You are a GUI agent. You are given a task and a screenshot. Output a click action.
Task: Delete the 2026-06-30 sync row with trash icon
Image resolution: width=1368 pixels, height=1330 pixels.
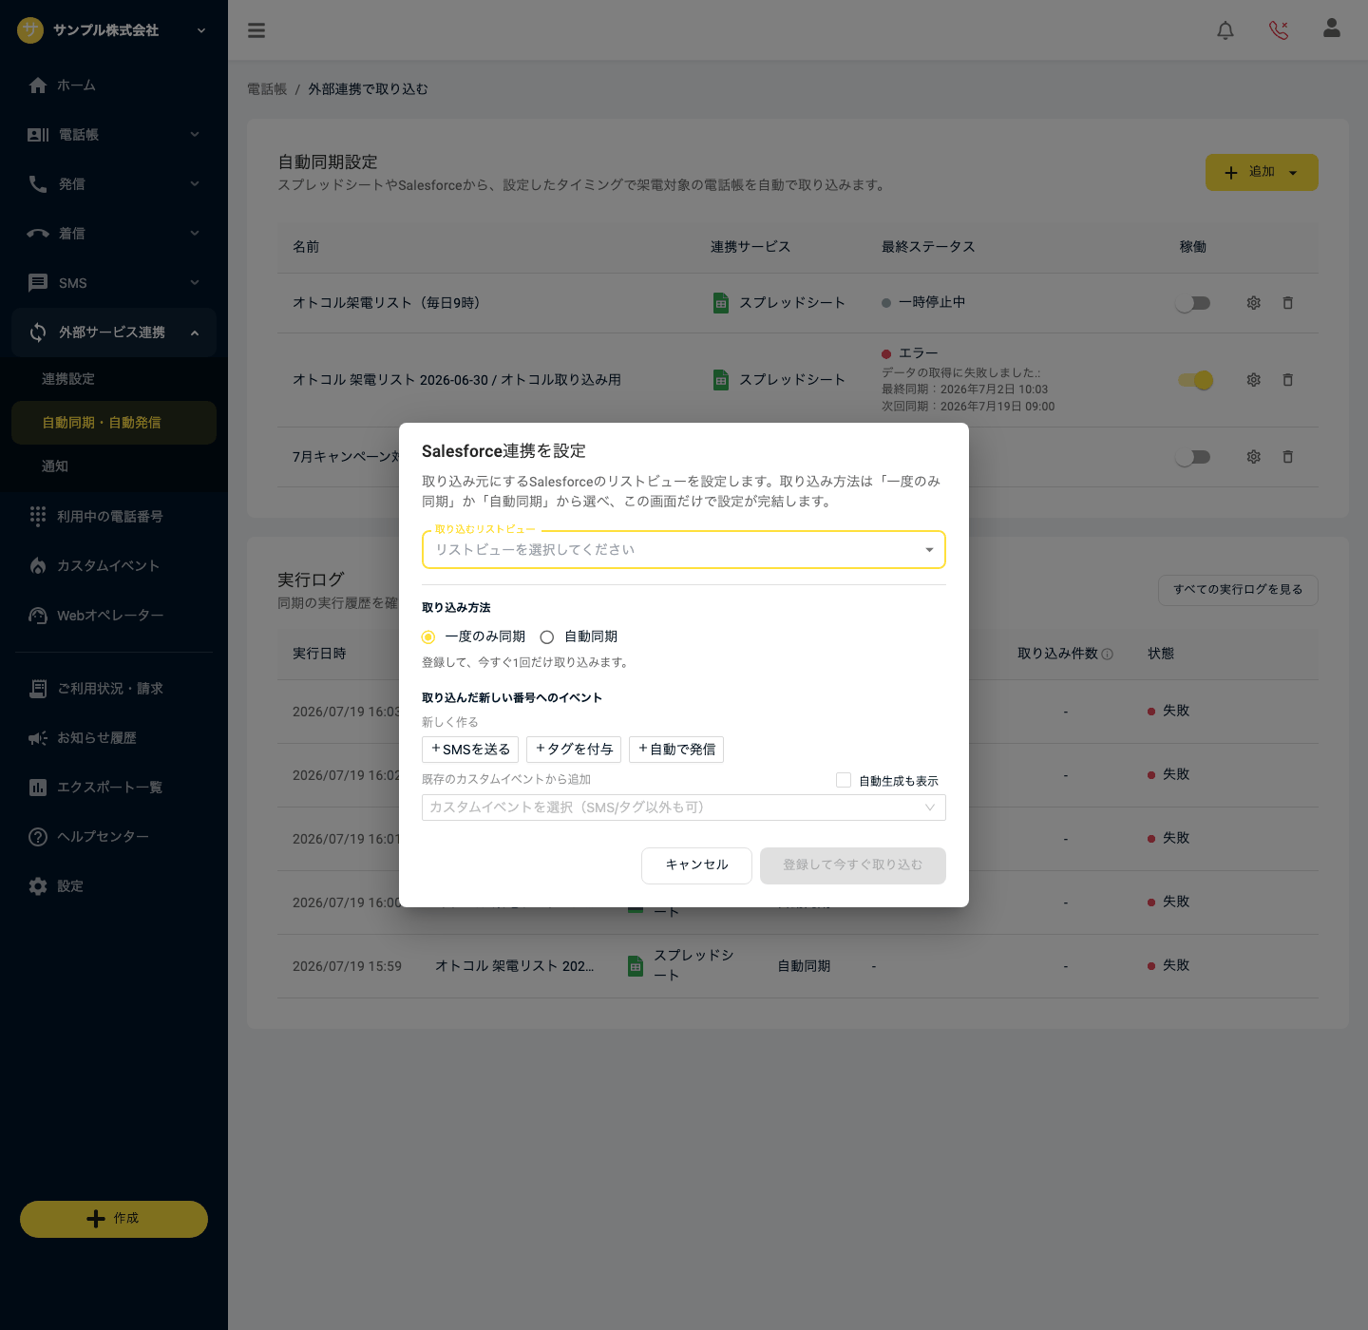pyautogui.click(x=1288, y=380)
